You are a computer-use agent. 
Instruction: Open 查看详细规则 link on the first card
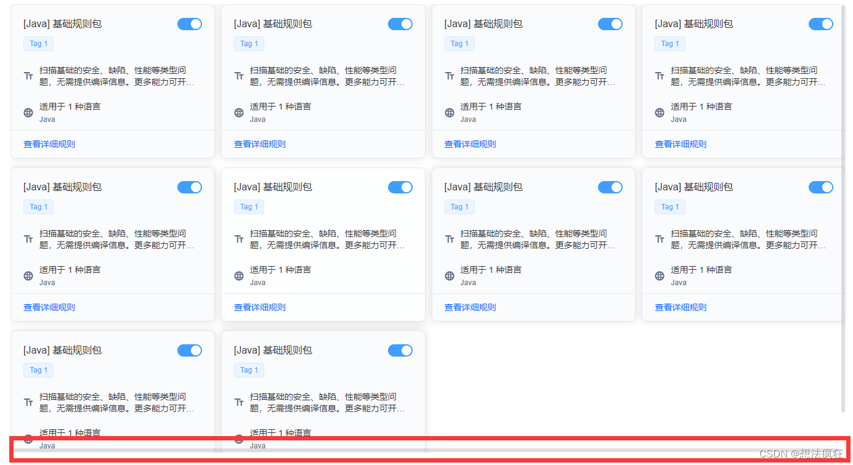49,144
